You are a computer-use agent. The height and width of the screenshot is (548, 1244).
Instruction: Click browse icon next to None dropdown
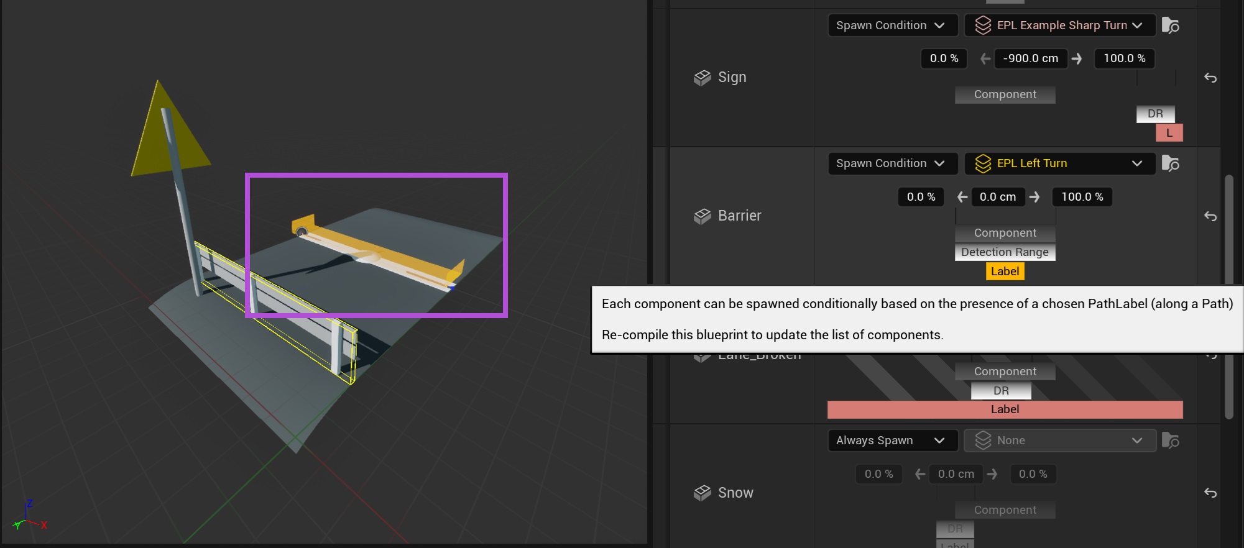point(1170,441)
